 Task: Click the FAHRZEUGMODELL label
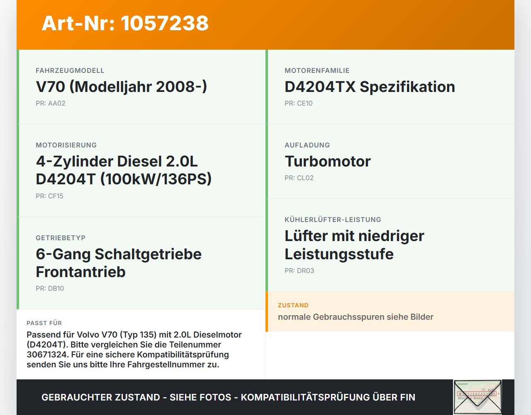(70, 71)
